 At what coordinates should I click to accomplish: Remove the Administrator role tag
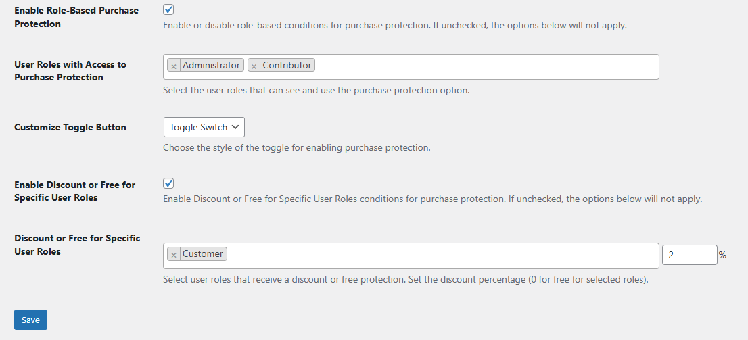pyautogui.click(x=174, y=66)
